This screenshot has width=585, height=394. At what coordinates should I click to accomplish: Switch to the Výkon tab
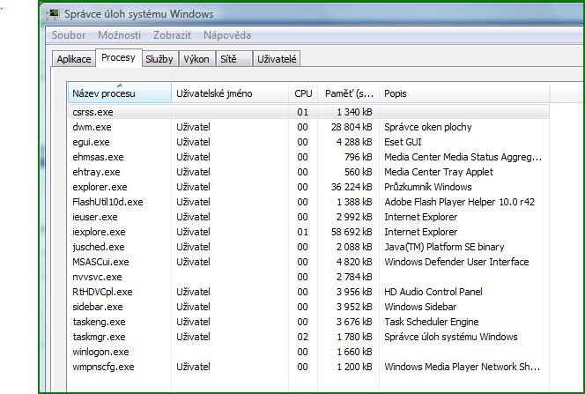tap(196, 59)
